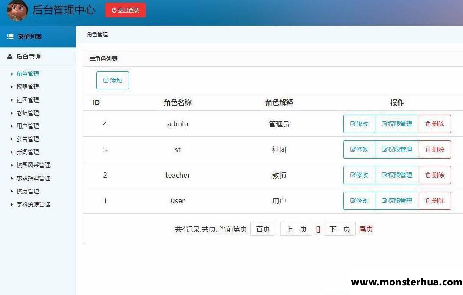Go to 首页 first page
Viewport: 463px width, 295px height.
click(x=263, y=229)
